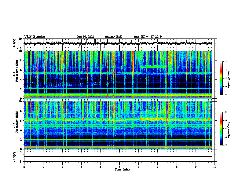The image size is (242, 187).
Task: Click the ch.1 spectrogram color bar
Action: 221,78
